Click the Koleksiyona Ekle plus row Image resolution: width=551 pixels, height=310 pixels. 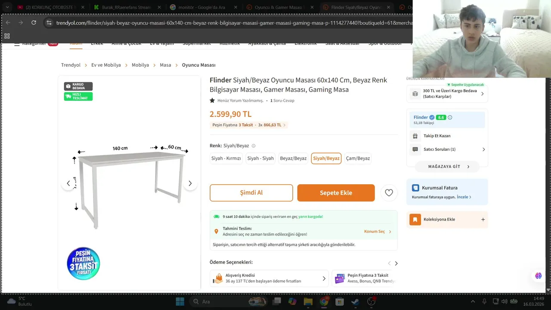[447, 220]
